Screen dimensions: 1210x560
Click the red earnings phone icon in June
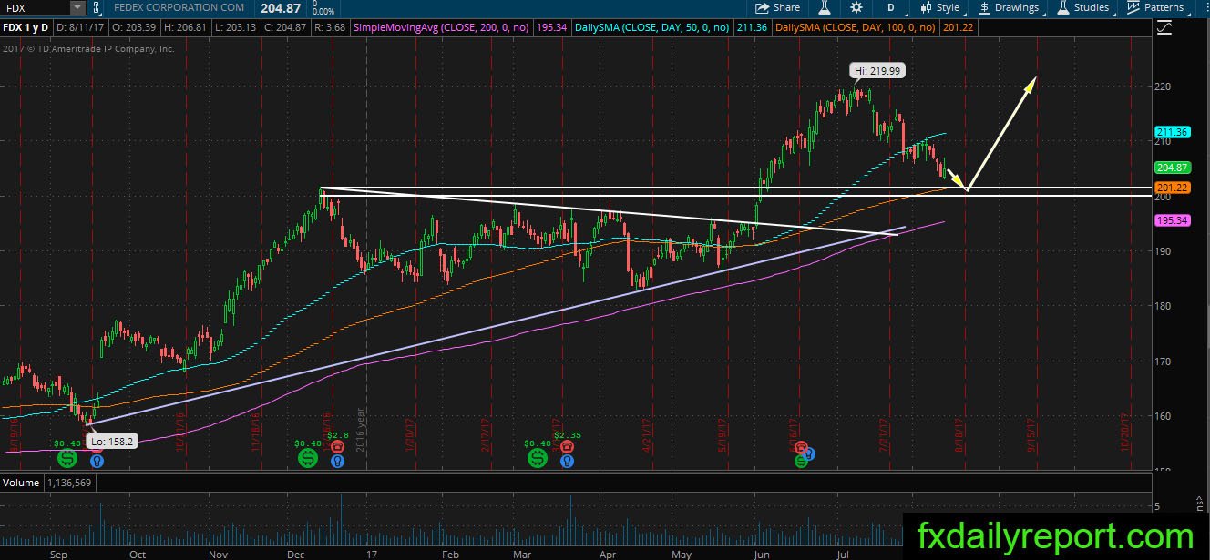(x=802, y=447)
